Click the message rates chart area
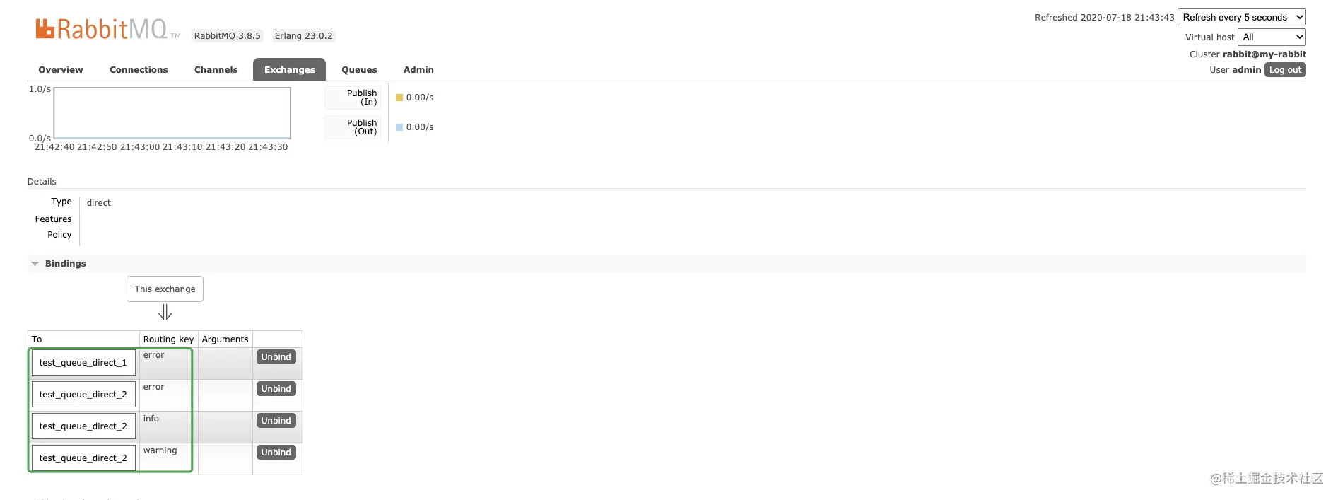Viewport: 1338px width, 500px height. point(172,113)
